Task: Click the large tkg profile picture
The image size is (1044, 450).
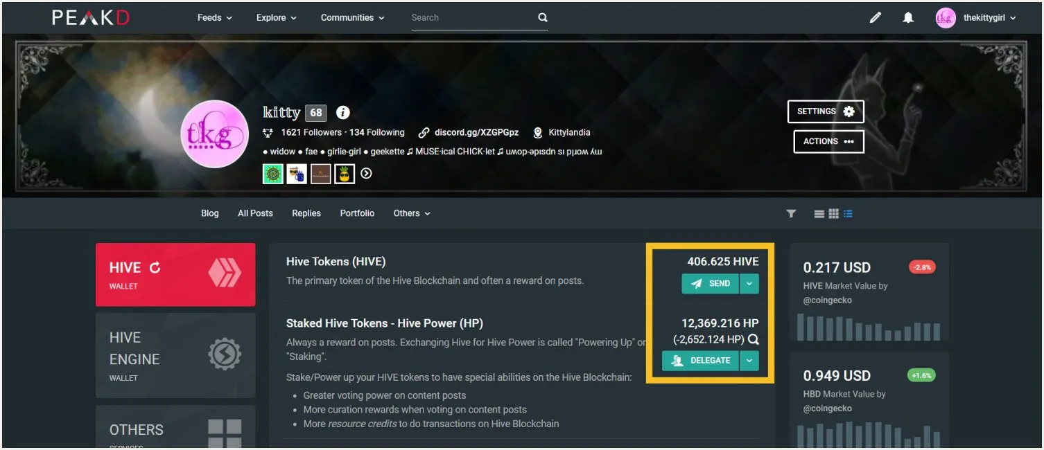Action: [214, 134]
